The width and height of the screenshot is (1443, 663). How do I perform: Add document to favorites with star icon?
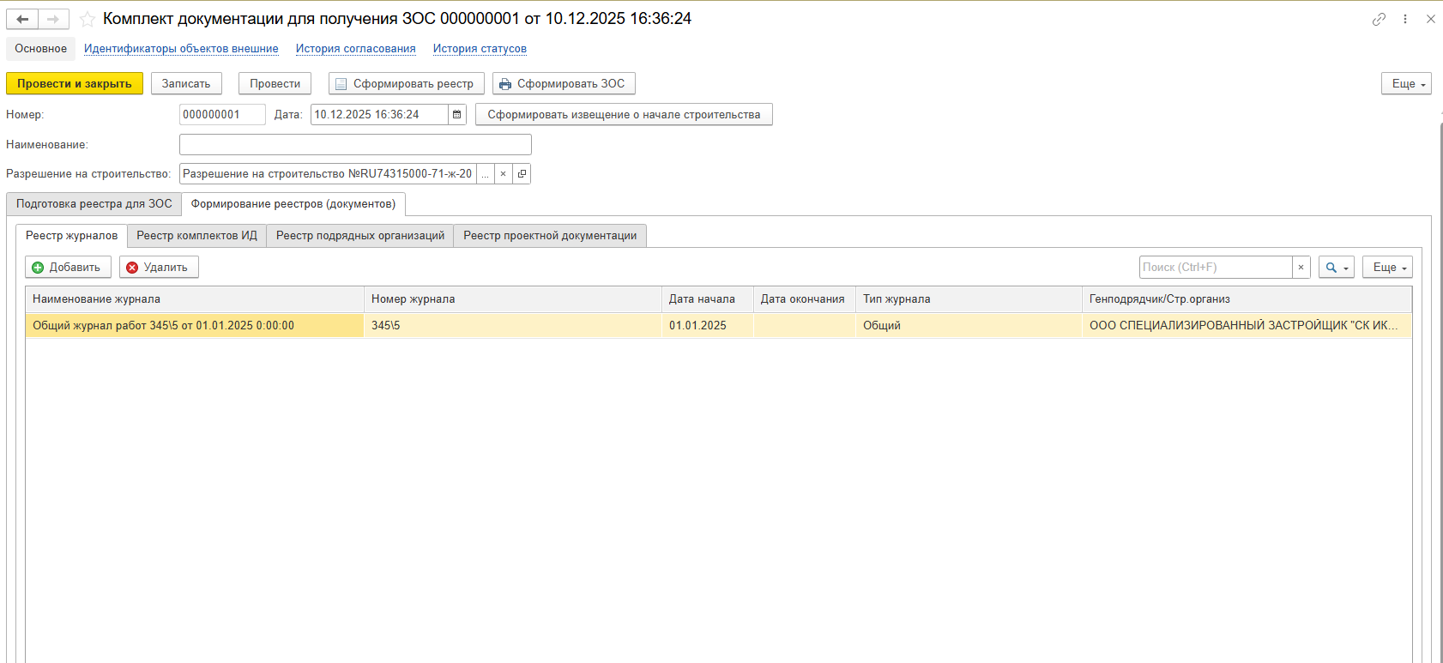pos(87,19)
